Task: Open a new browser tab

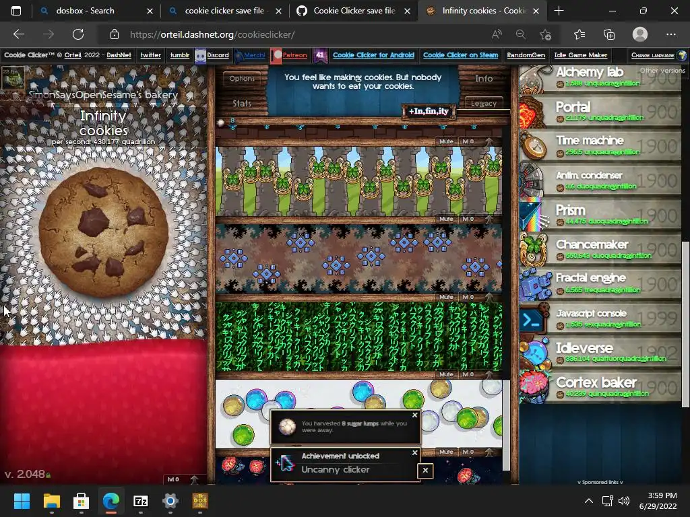Action: (559, 11)
